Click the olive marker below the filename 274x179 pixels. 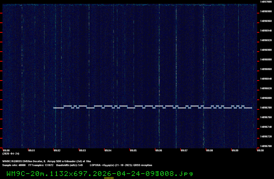pyautogui.click(x=109, y=178)
